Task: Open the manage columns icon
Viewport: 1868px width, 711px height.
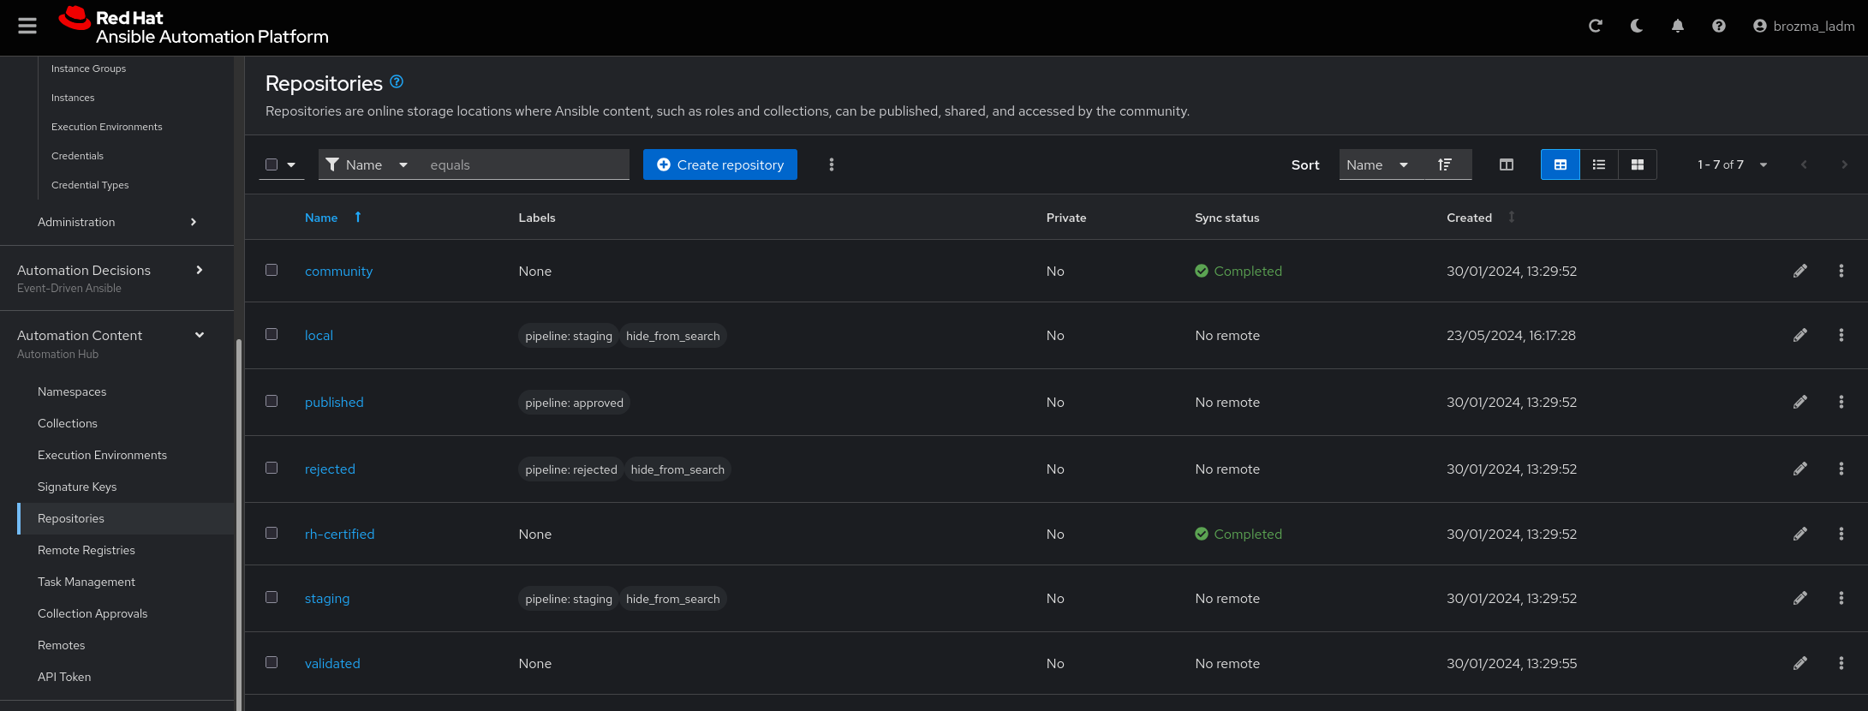Action: [x=1506, y=165]
